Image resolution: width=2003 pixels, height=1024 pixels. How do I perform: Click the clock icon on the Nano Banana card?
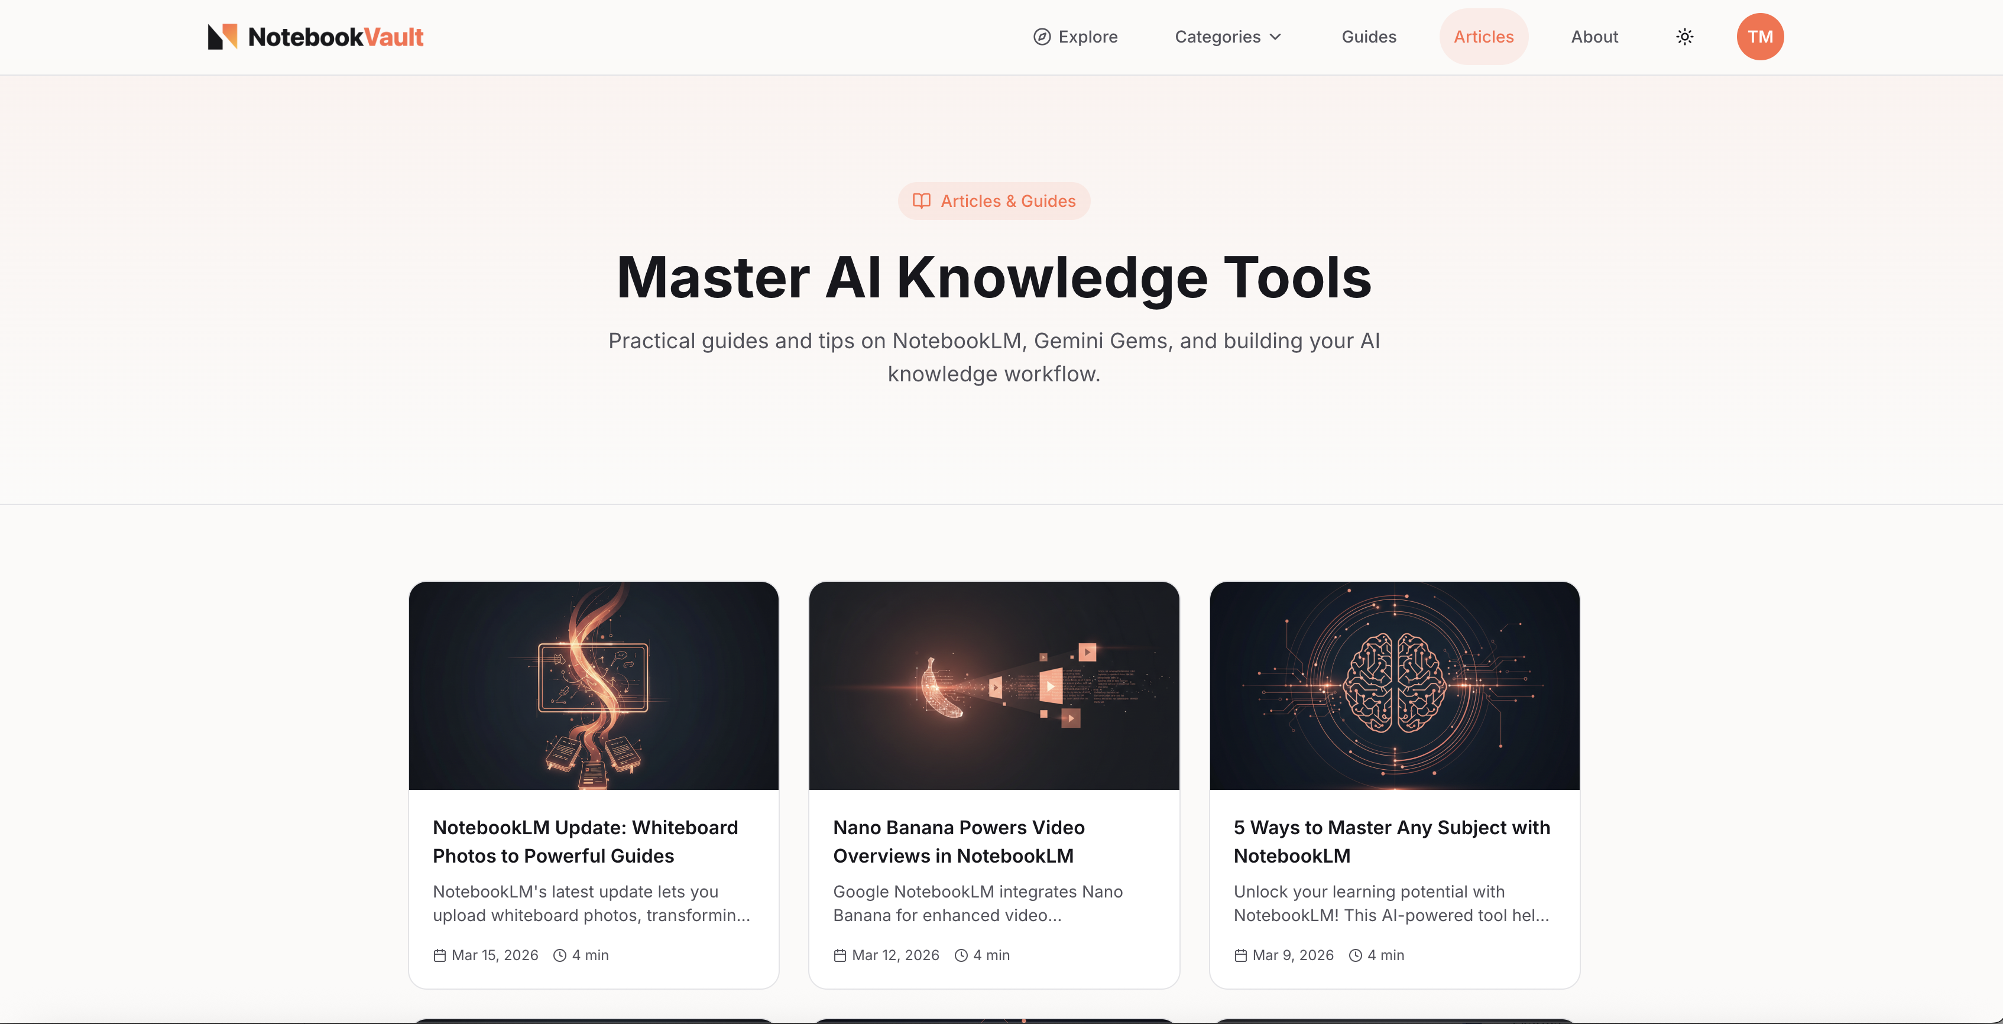click(961, 955)
